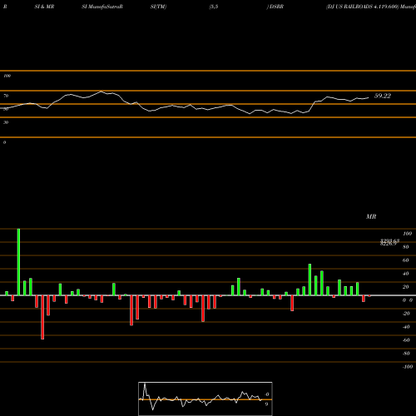Click the DSRR symbol header text
This screenshot has width=416, height=416.
(x=276, y=7)
